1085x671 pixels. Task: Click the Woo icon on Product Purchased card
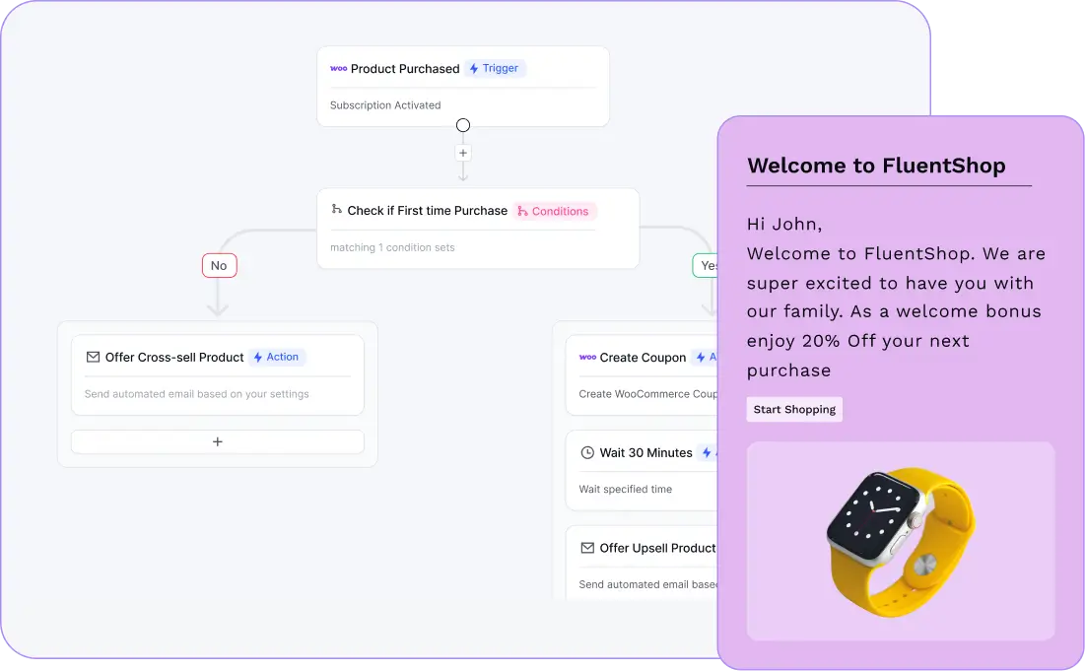point(338,69)
